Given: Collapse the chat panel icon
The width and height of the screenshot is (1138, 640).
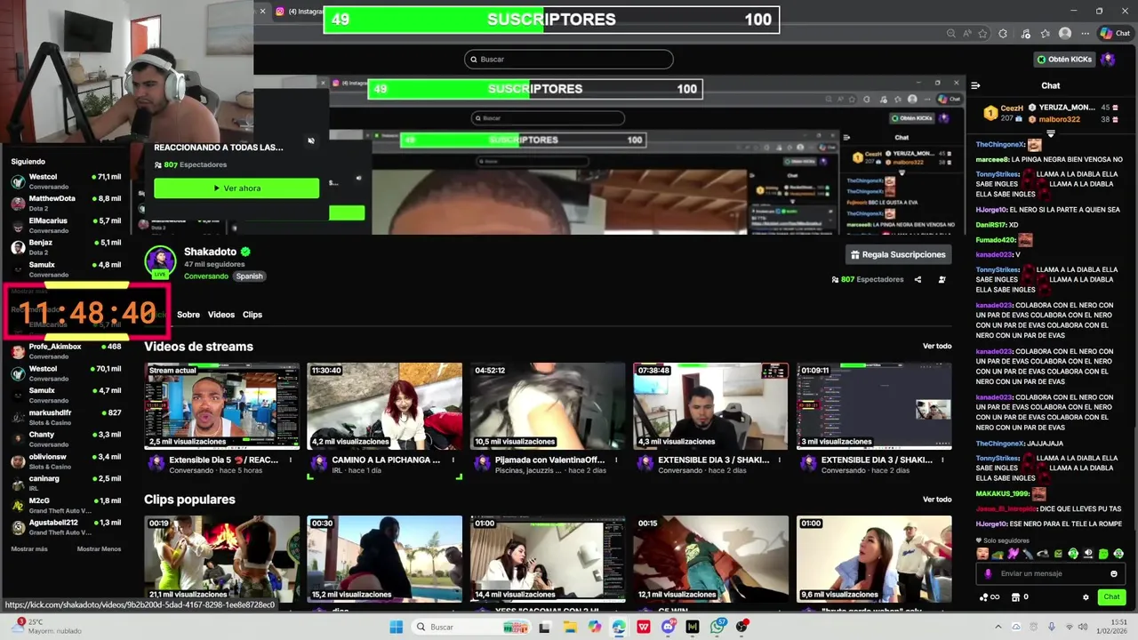Looking at the screenshot, I should click(975, 86).
